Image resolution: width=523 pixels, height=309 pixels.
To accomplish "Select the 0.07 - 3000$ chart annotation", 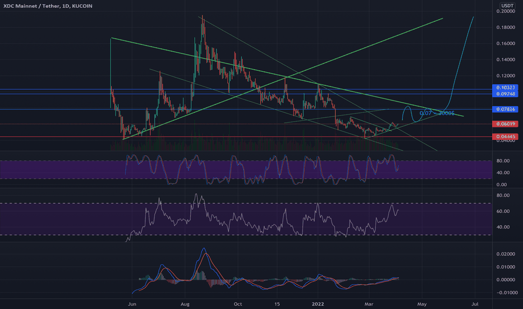I will [437, 113].
